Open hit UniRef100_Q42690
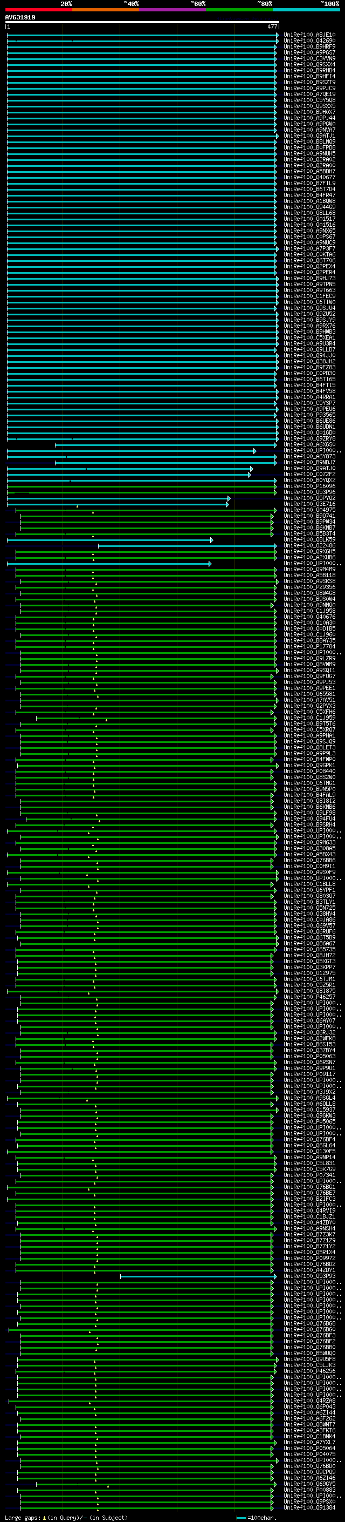Viewport: 345px width, 1522px height. click(309, 41)
